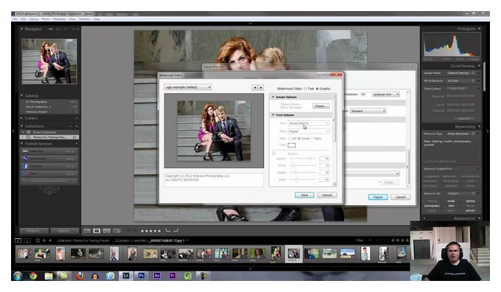Open Premiere Pro from the taskbar
Image resolution: width=501 pixels, height=292 pixels.
[x=172, y=276]
